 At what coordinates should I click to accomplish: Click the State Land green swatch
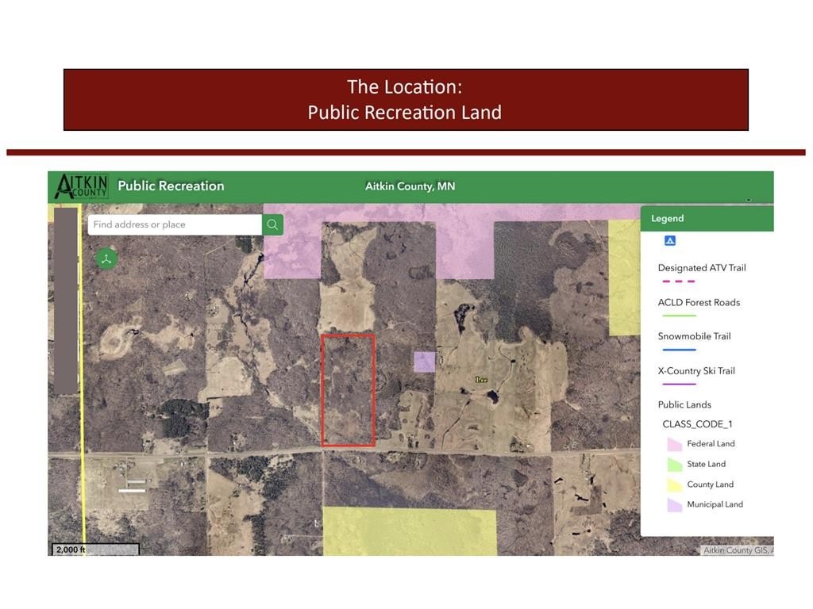coord(674,465)
